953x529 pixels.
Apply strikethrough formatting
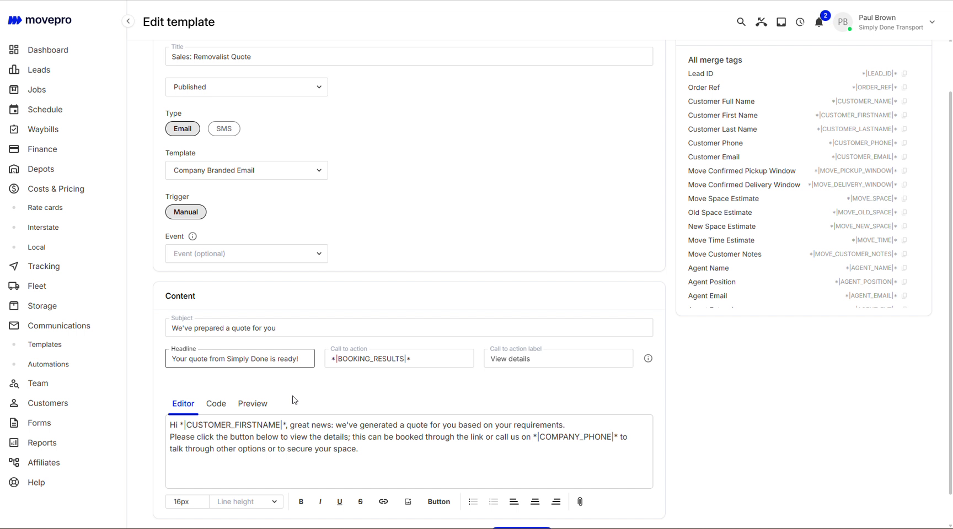pyautogui.click(x=361, y=501)
